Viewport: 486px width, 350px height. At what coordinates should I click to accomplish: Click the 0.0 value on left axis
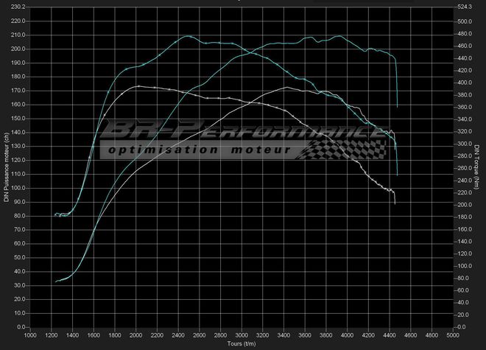[x=22, y=326]
